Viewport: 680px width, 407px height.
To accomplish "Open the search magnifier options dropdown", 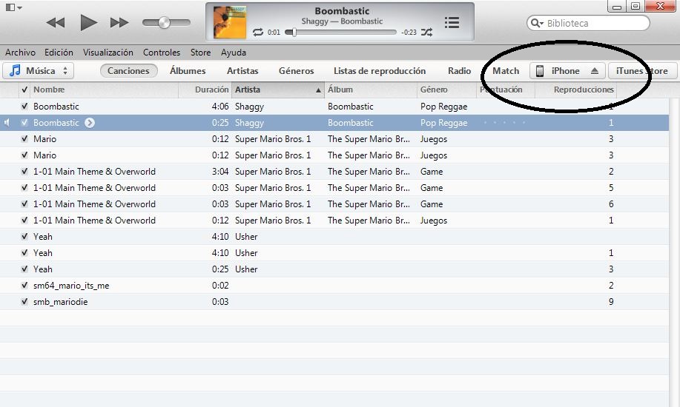I will coord(537,23).
